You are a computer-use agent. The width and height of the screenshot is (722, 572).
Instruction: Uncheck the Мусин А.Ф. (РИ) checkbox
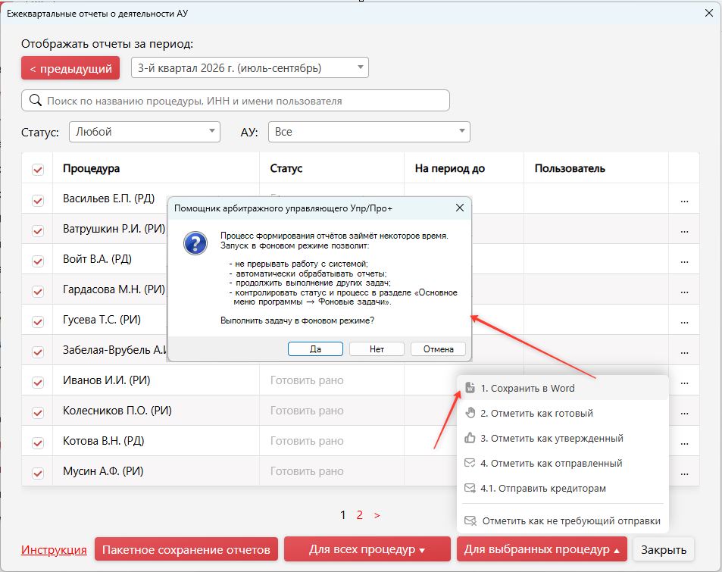point(38,473)
